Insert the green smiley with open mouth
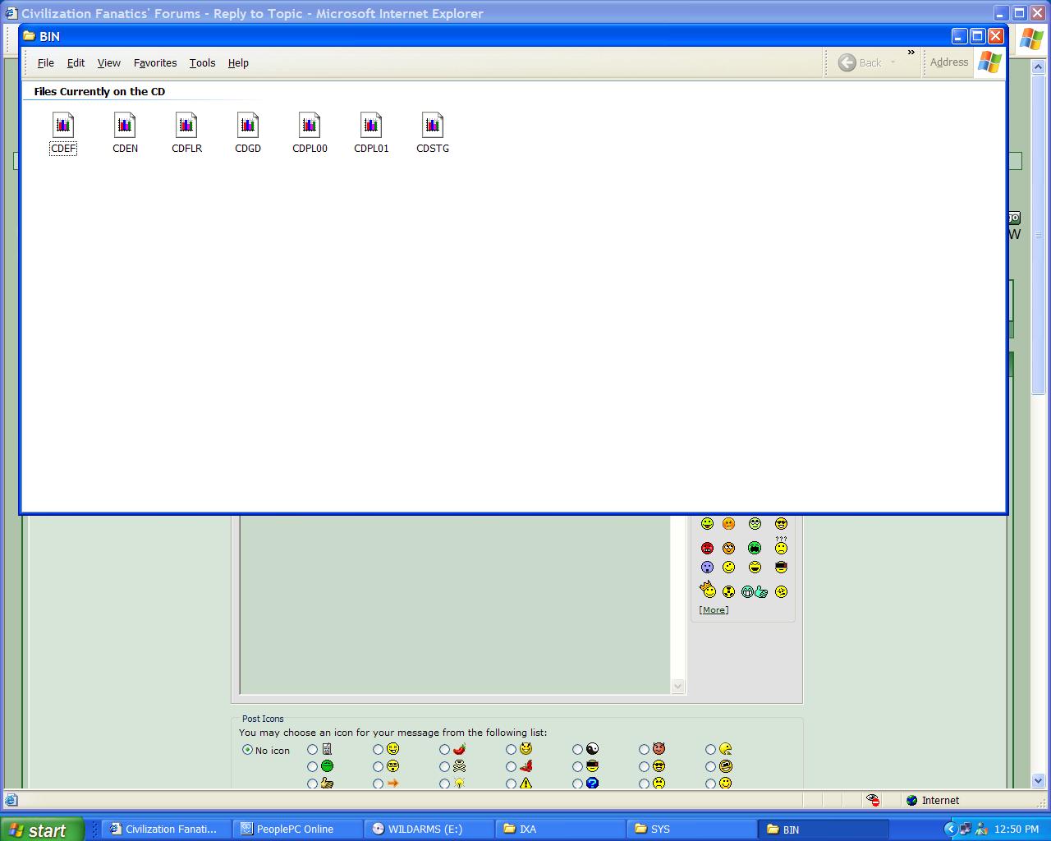Viewport: 1051px width, 841px height. pyautogui.click(x=755, y=548)
